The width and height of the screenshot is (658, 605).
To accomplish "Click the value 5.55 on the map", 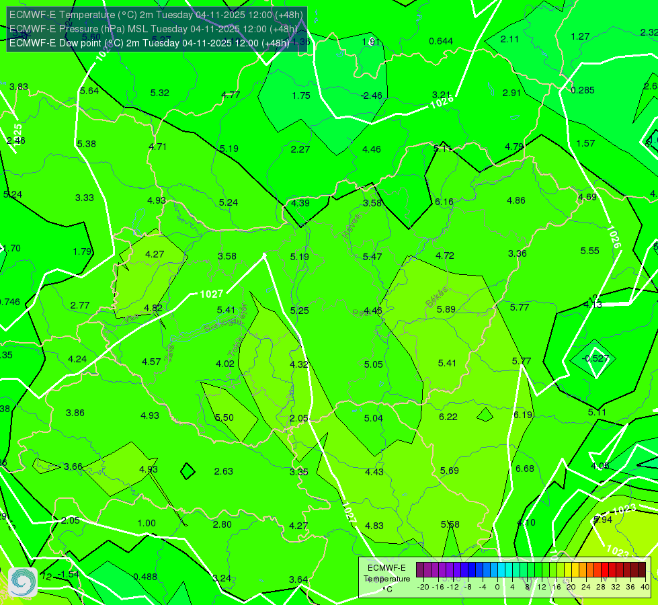I will tap(589, 251).
